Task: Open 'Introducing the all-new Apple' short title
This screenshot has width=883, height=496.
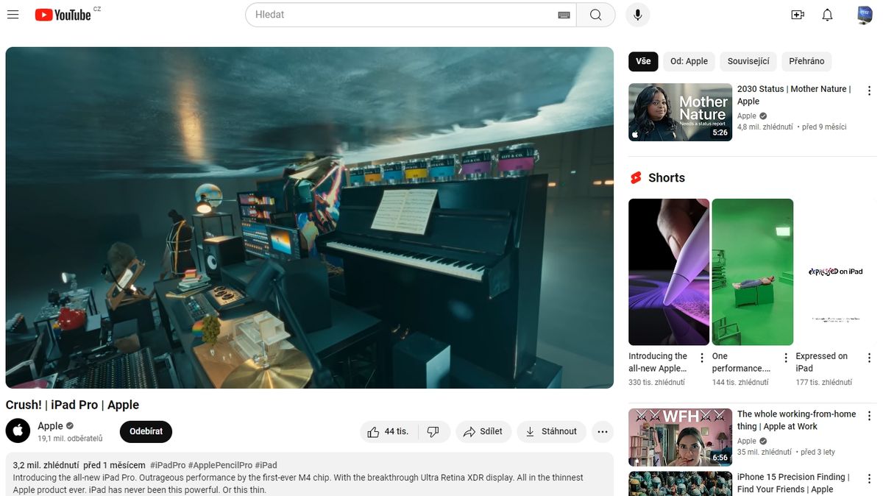Action: point(658,362)
